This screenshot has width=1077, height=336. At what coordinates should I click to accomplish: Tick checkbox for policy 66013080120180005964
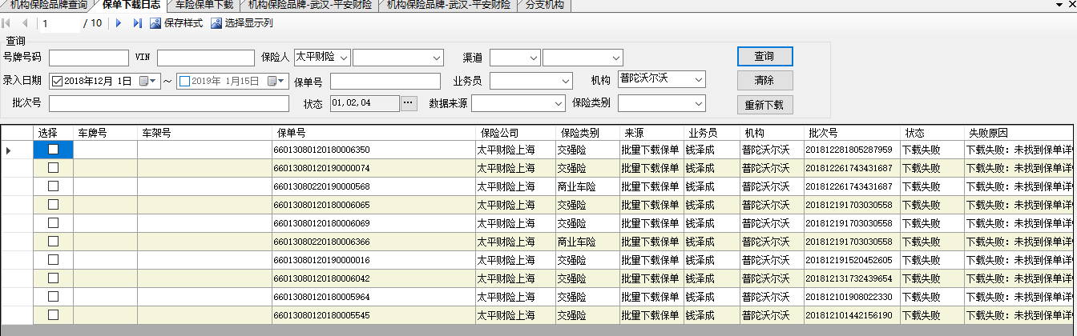54,296
